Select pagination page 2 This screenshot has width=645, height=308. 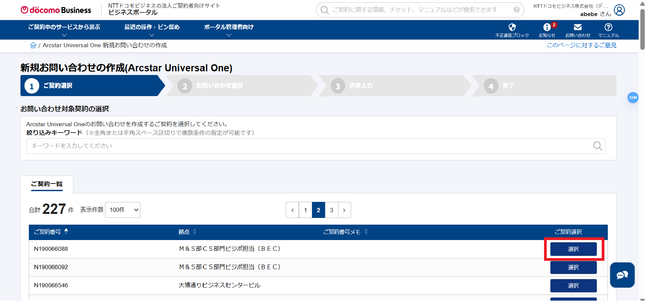click(x=319, y=210)
